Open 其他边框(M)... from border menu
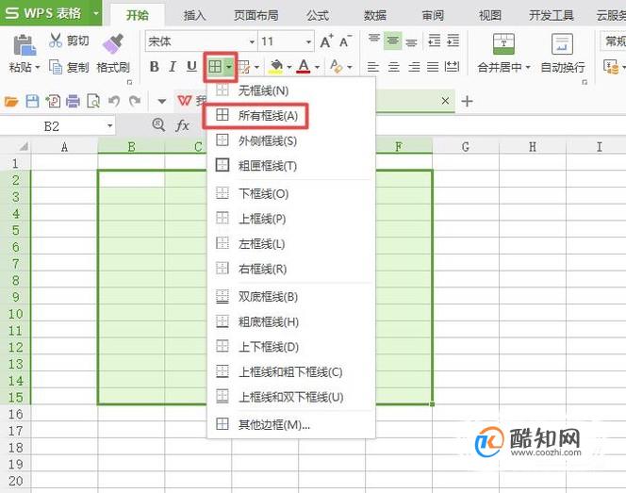Viewport: 626px width, 493px height. pos(290,425)
